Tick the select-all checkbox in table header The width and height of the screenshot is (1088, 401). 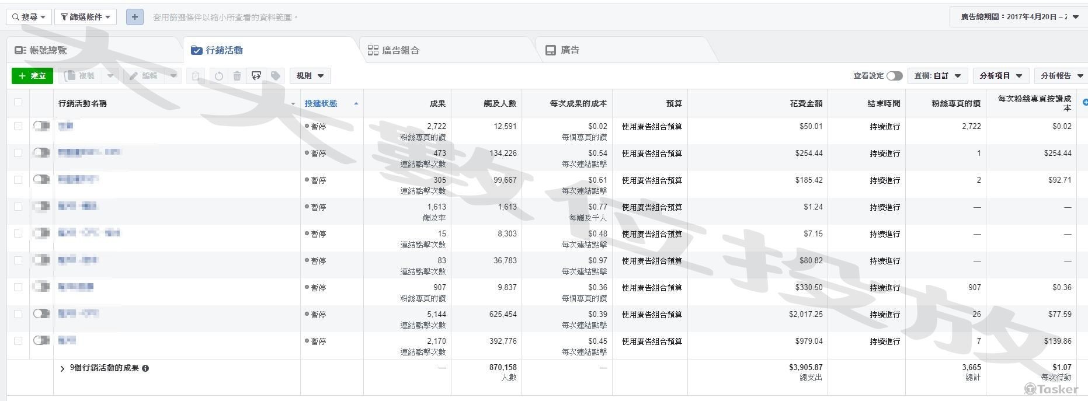18,103
